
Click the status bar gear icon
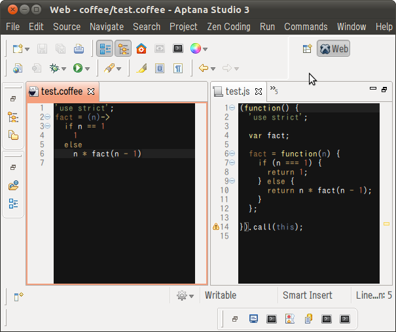point(181,295)
